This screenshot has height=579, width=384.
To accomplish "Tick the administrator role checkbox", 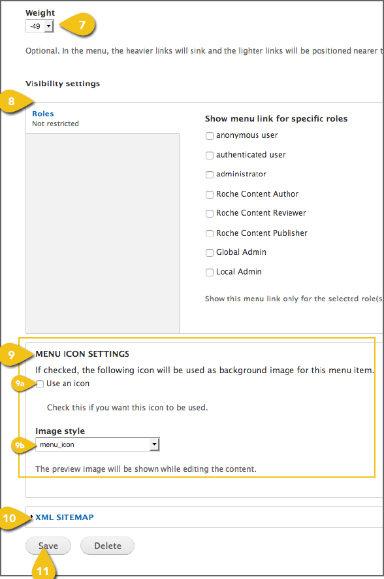I will 210,174.
